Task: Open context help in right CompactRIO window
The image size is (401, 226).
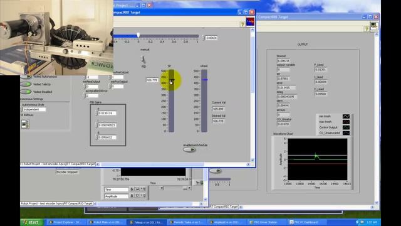Action: (x=367, y=29)
